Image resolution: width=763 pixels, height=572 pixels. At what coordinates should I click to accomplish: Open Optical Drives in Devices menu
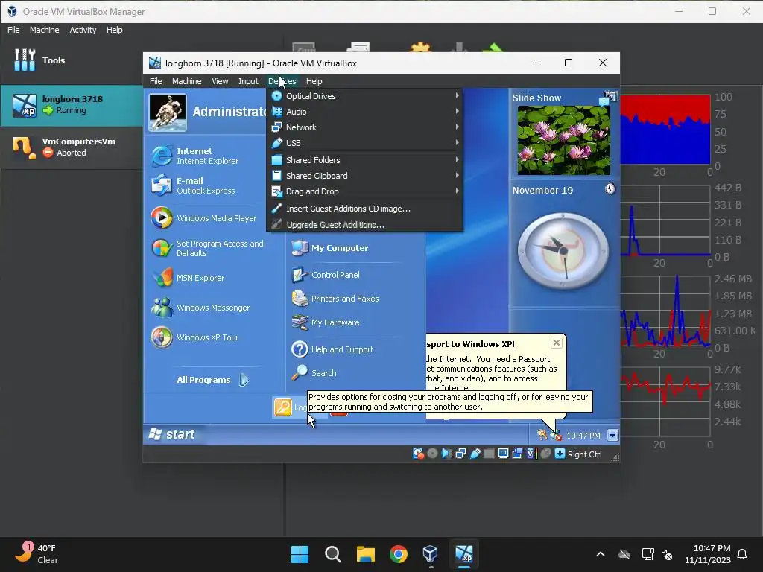[x=364, y=96]
